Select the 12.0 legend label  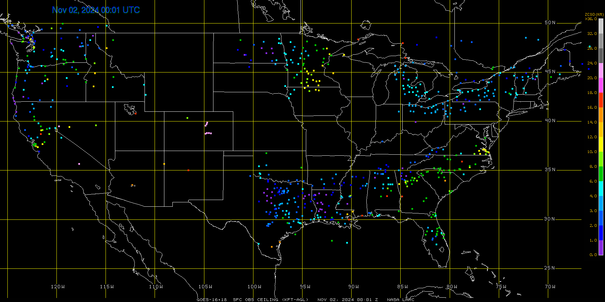(592, 137)
